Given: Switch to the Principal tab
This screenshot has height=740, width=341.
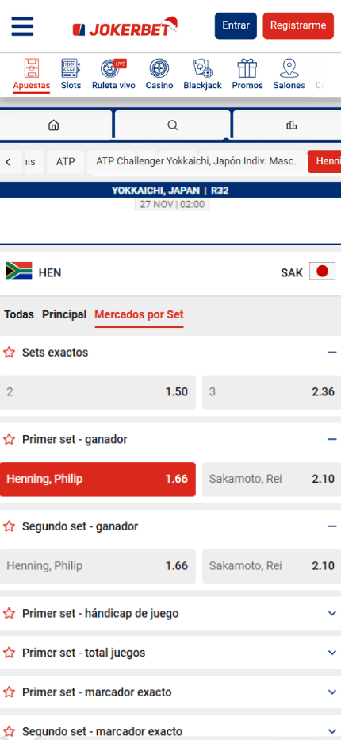Looking at the screenshot, I should tap(64, 314).
